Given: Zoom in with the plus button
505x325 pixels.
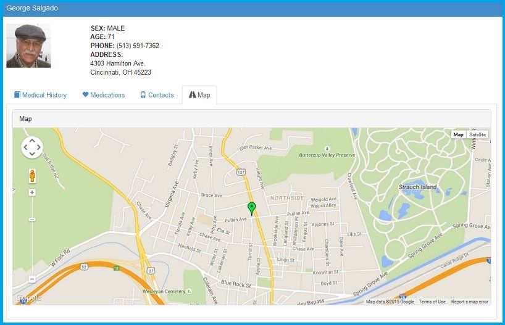Looking at the screenshot, I should click(32, 192).
